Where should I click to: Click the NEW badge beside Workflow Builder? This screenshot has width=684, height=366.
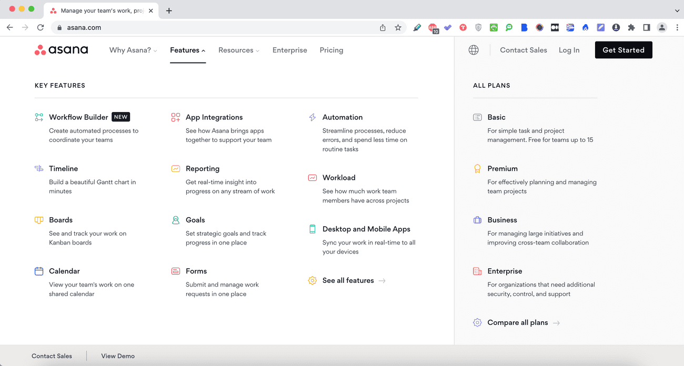(121, 117)
